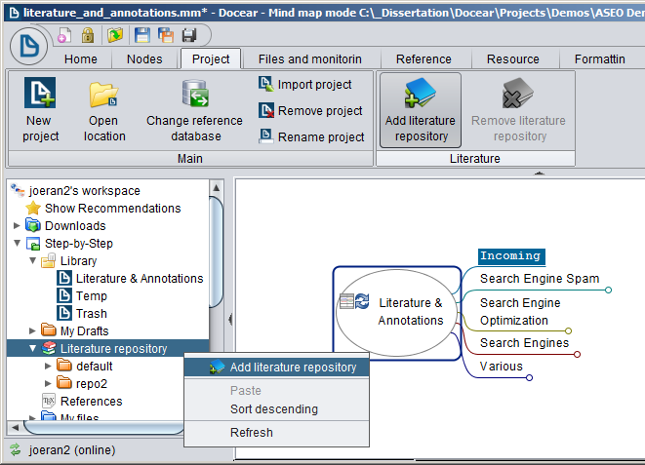Collapse the Library tree node
Image resolution: width=645 pixels, height=465 pixels.
click(x=33, y=261)
